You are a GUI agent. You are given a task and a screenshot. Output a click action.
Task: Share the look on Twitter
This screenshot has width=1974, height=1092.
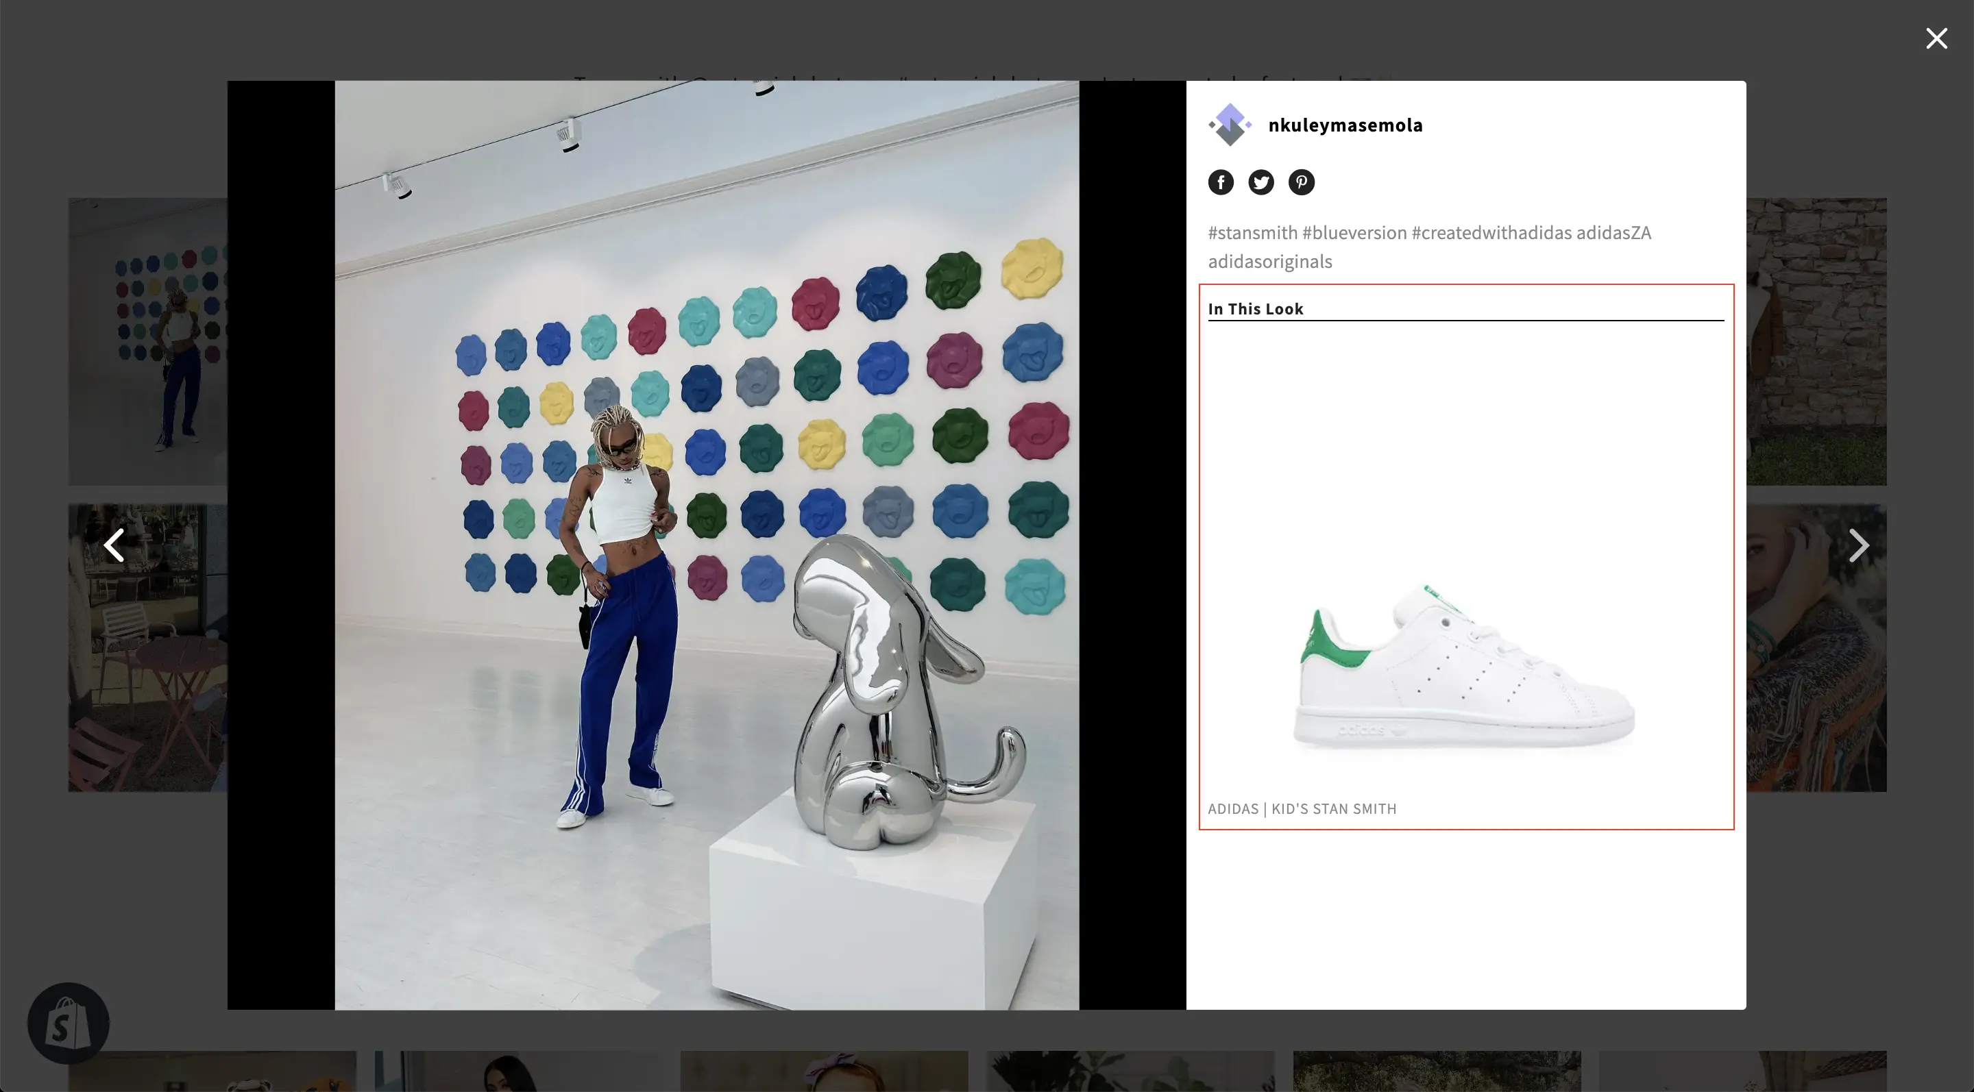tap(1260, 182)
